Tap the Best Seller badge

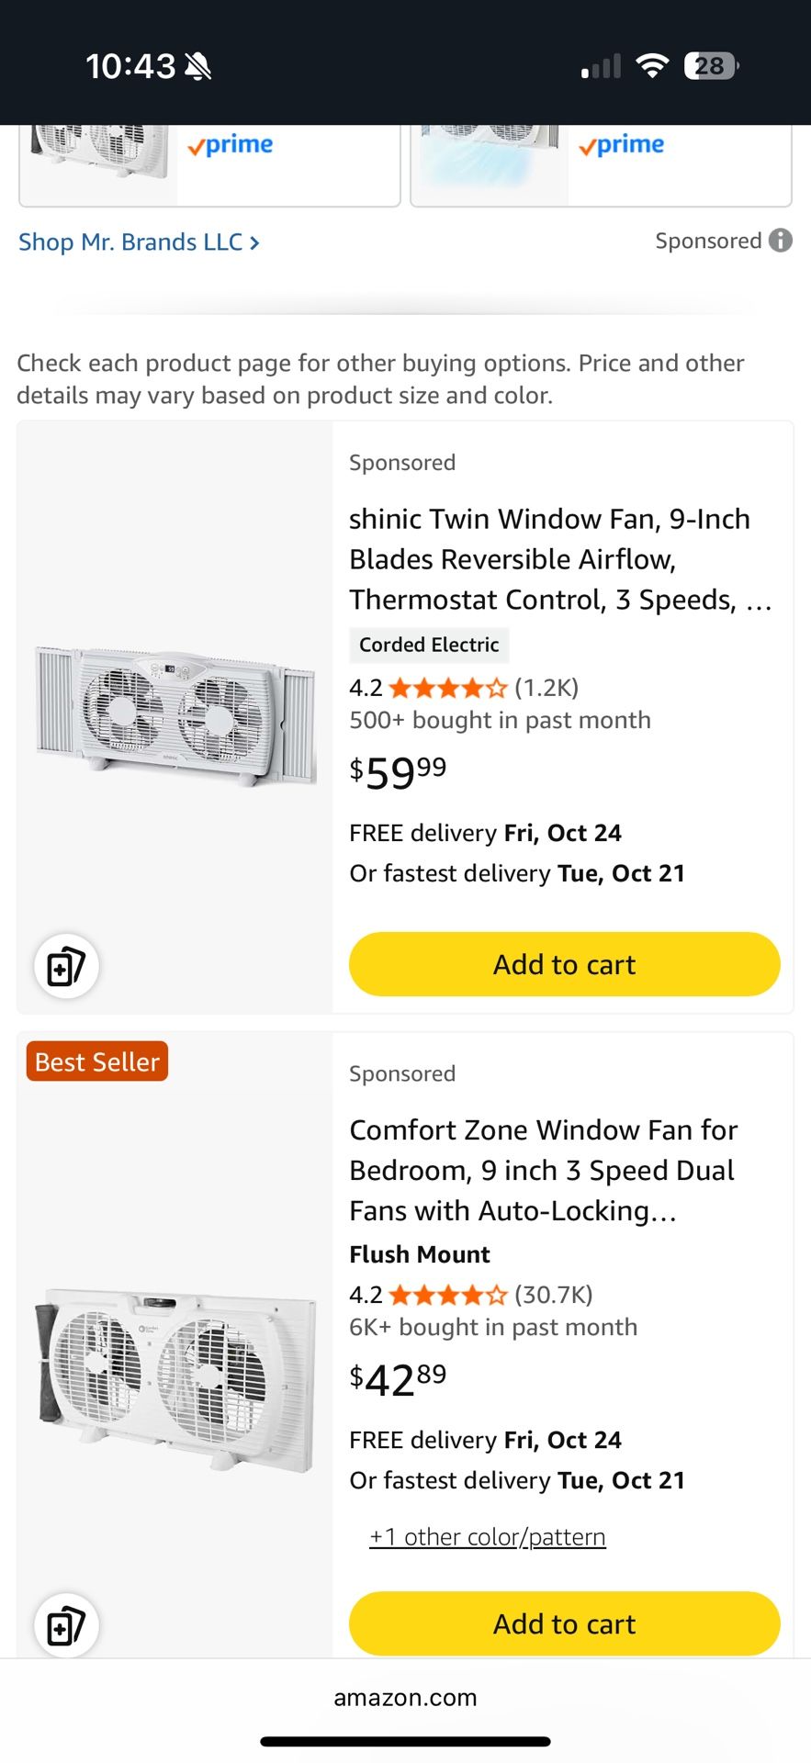(96, 1061)
